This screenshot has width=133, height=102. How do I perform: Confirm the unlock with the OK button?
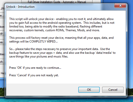tap(89, 90)
